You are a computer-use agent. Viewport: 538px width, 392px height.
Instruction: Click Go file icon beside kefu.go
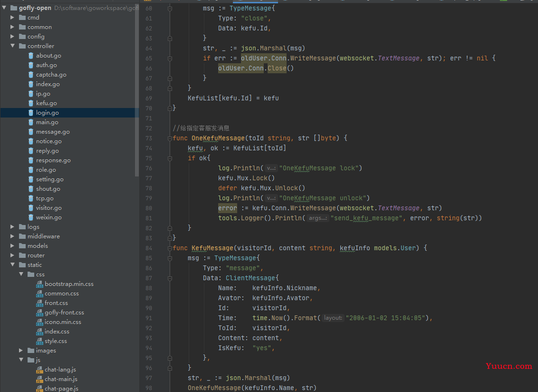(31, 103)
